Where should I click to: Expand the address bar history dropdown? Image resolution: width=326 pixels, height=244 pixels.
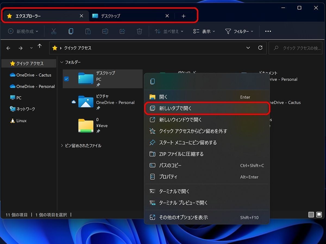pyautogui.click(x=248, y=48)
